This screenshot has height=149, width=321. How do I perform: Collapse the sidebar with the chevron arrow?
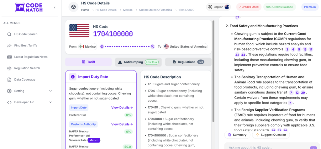click(x=55, y=8)
